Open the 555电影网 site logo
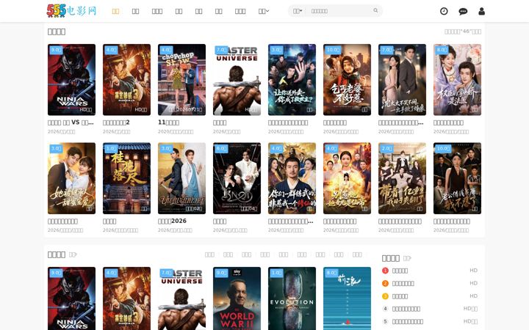The width and height of the screenshot is (529, 330). click(x=71, y=11)
